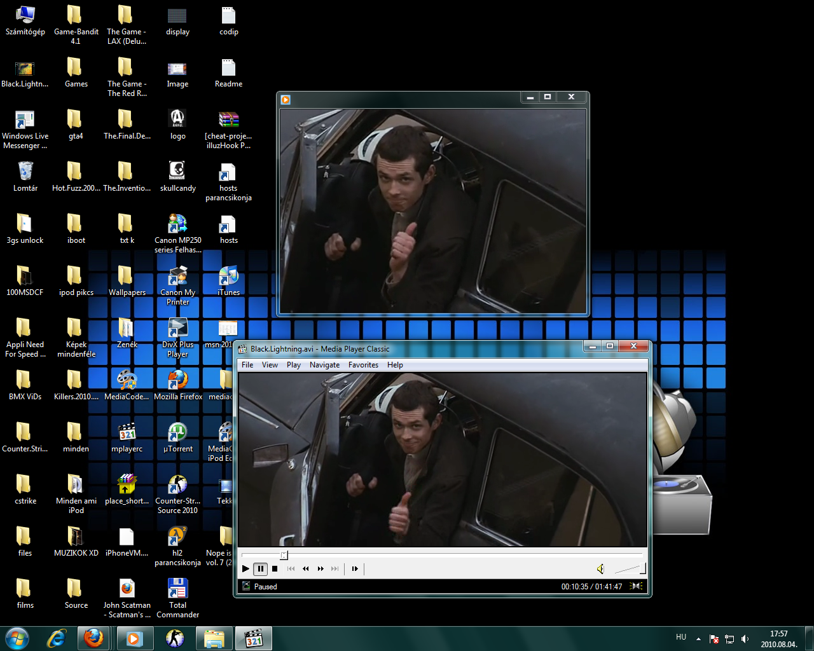Select the skullcandy desktop icon
The image size is (814, 651).
coord(178,177)
